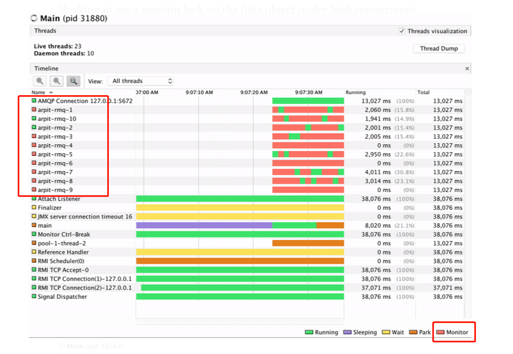The width and height of the screenshot is (513, 354).
Task: Click the orange timeline bar of RMI Scheduler(0)
Action: [240, 261]
